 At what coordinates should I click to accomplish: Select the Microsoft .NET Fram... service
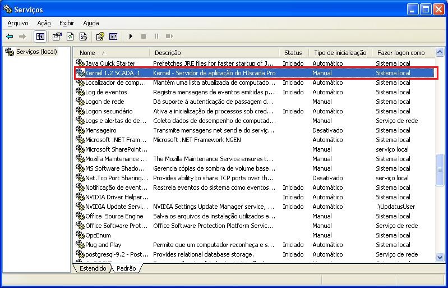256,140
